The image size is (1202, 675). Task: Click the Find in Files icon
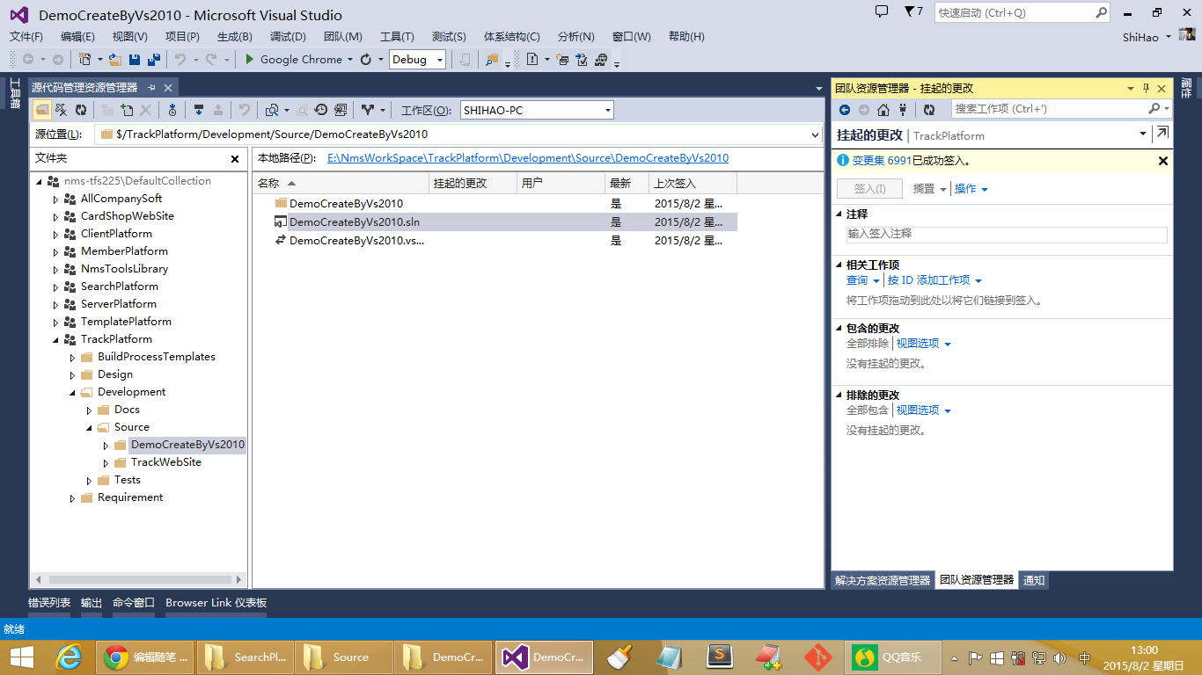pyautogui.click(x=491, y=60)
